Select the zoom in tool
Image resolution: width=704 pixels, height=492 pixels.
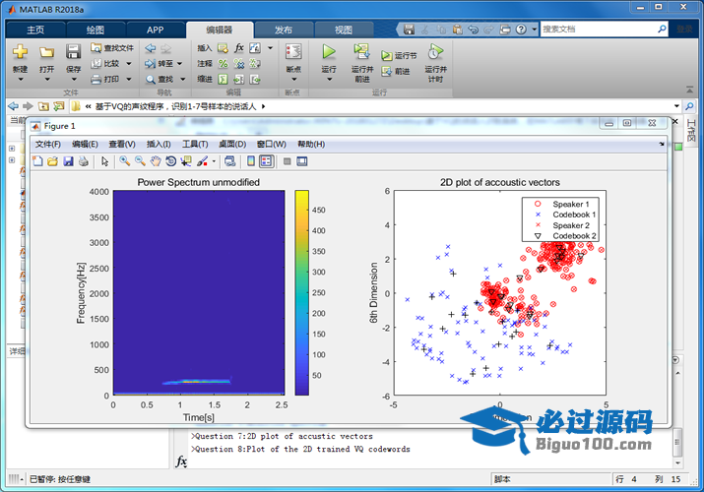[x=125, y=161]
